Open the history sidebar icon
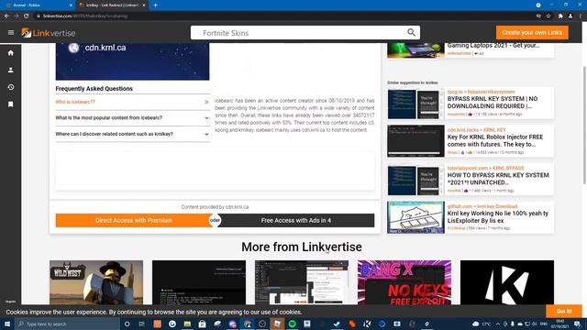The width and height of the screenshot is (587, 330). click(x=11, y=87)
